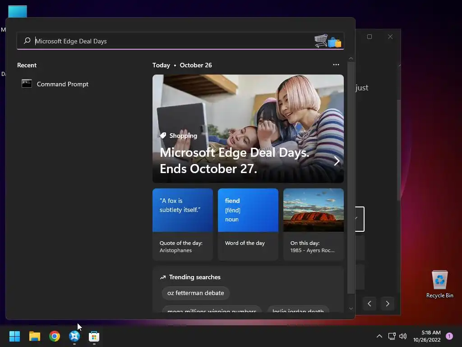Open the Recycle Bin desktop icon
This screenshot has width=462, height=347.
tap(439, 284)
